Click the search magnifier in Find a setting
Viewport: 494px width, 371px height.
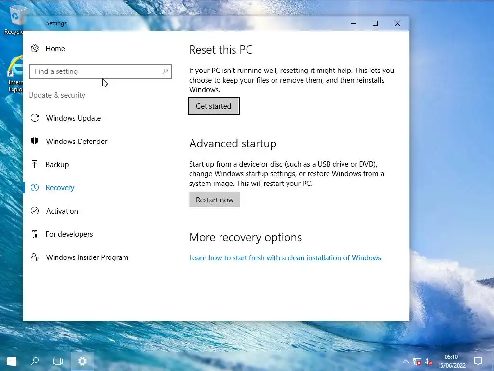click(x=165, y=71)
